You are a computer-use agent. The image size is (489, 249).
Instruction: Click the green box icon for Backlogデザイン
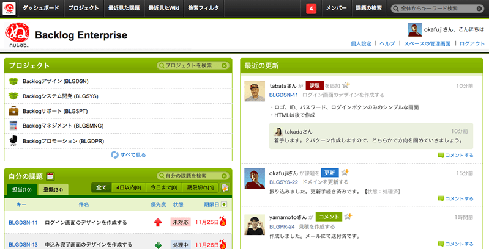[13, 81]
